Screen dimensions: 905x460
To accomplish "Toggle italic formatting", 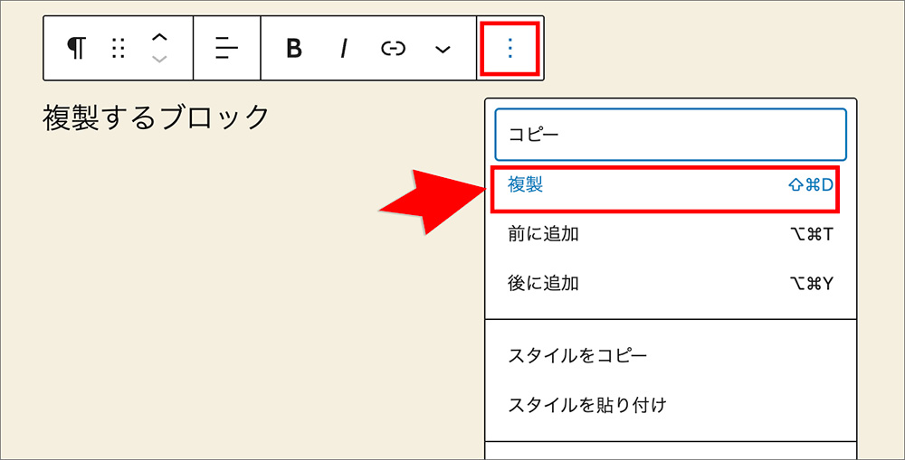I will [x=344, y=49].
